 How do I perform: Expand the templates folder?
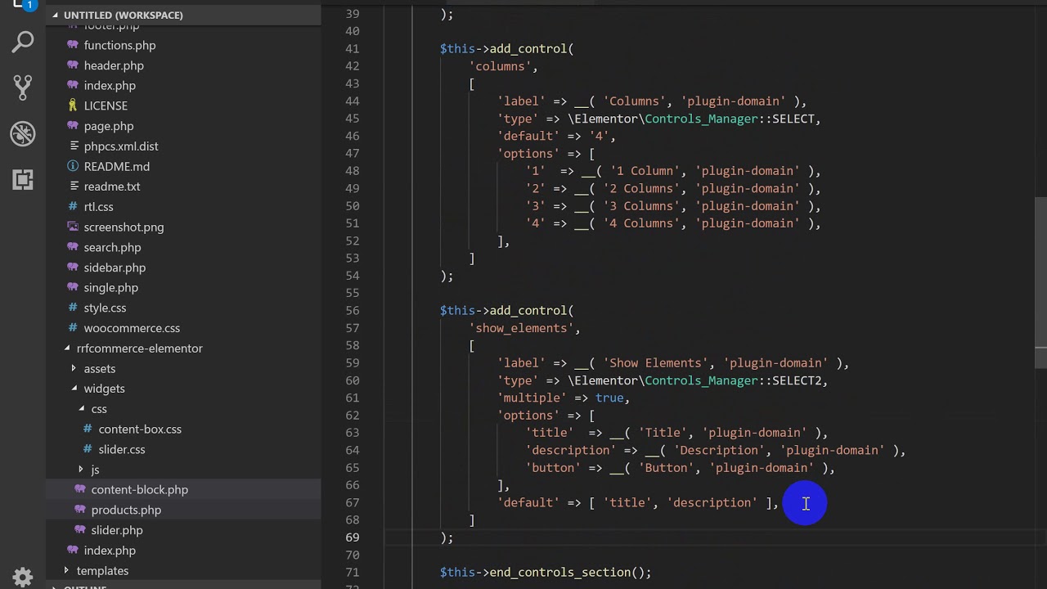coord(66,571)
